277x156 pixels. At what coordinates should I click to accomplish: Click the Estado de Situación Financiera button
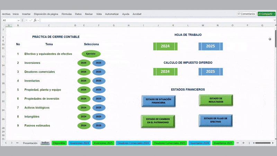(x=158, y=101)
